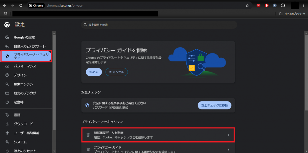
Task: Click the magnifier icon in settings search
Action: 85,25
